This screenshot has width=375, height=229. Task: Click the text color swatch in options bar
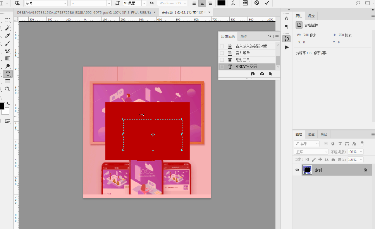tap(221, 3)
